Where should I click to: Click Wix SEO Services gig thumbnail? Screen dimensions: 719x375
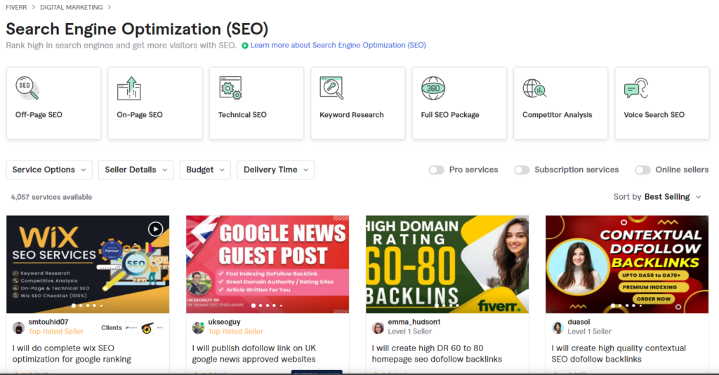[x=88, y=264]
